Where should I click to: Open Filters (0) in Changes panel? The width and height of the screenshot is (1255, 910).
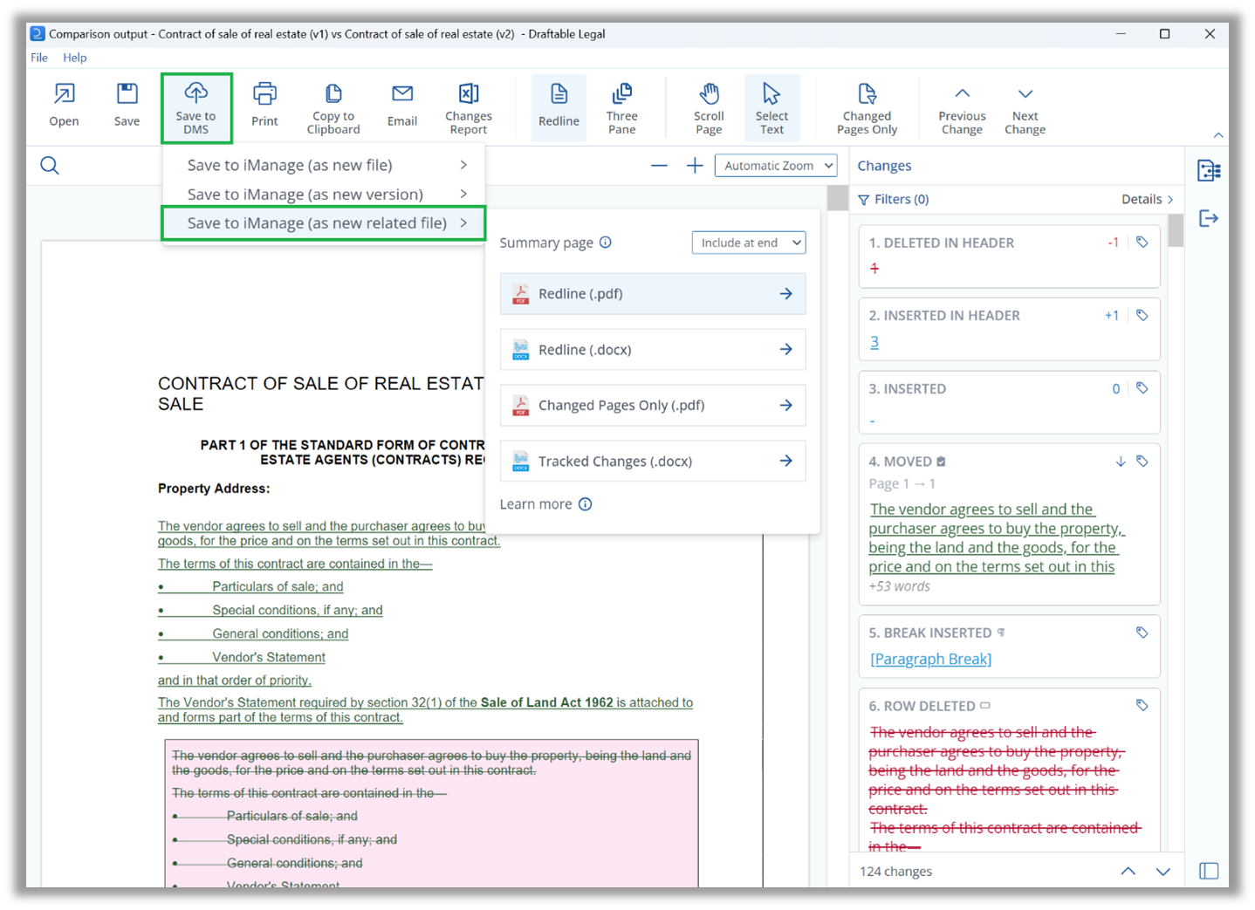point(894,200)
